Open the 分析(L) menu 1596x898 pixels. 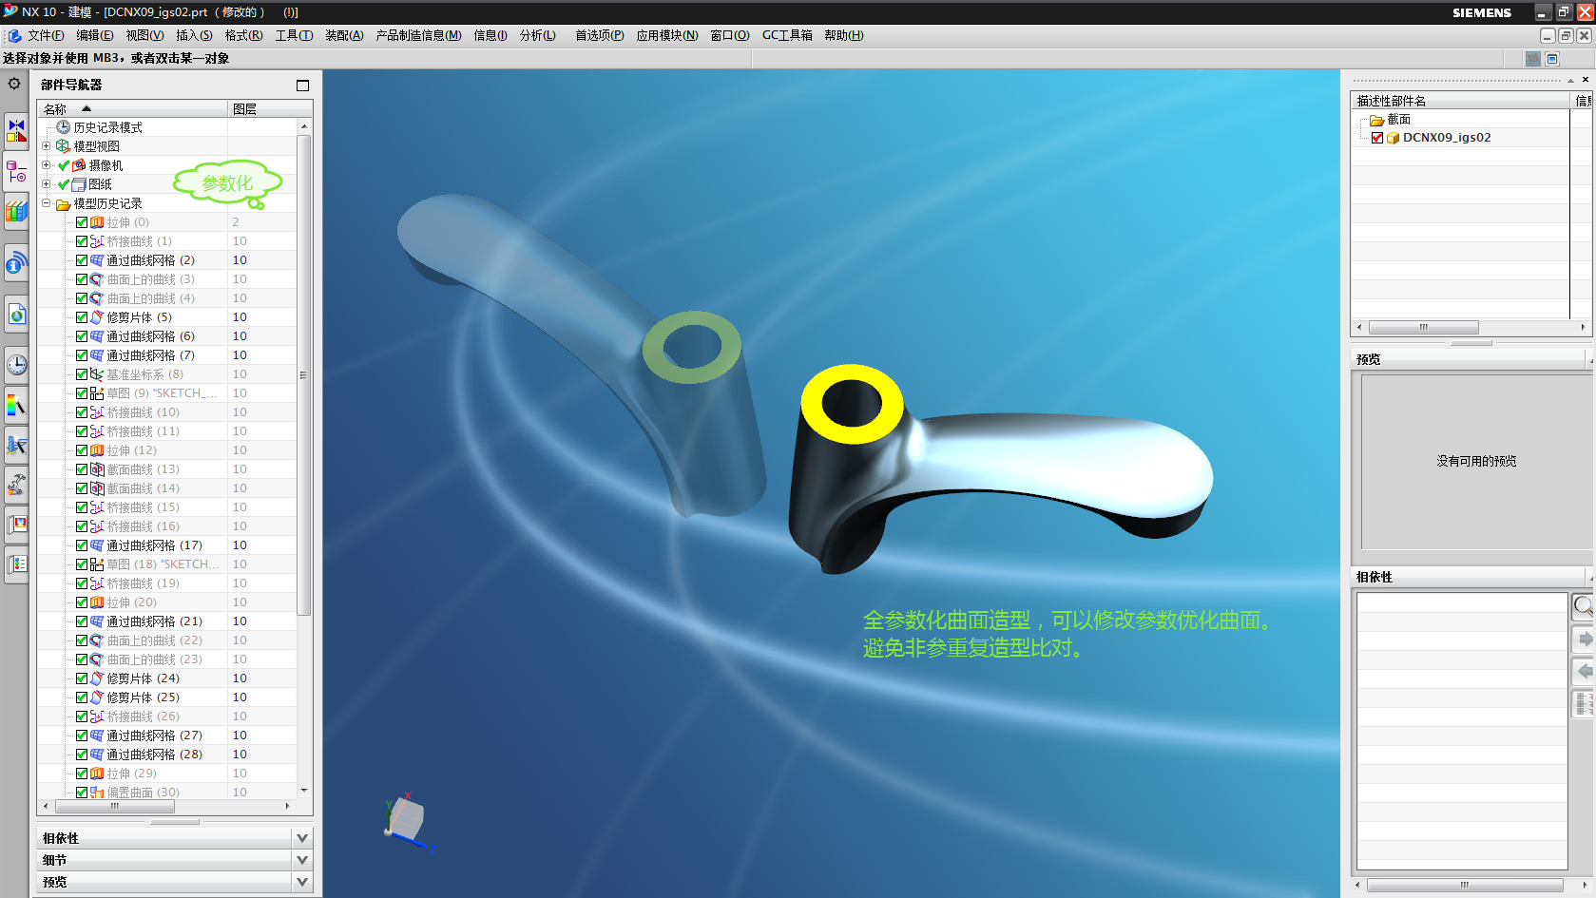click(537, 35)
